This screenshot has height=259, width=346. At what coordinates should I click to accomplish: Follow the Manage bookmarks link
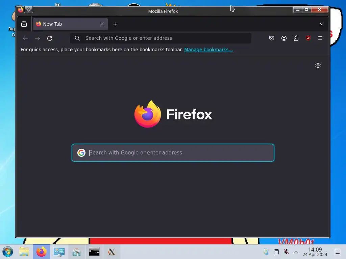pos(208,50)
